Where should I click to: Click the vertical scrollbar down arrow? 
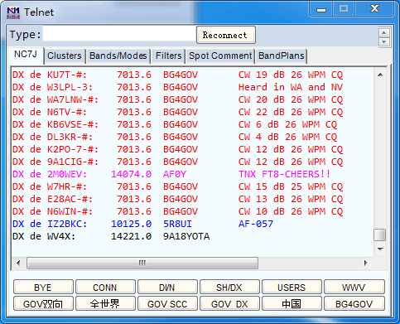pyautogui.click(x=380, y=249)
